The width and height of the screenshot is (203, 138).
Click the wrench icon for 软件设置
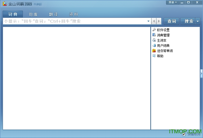[x=154, y=30]
